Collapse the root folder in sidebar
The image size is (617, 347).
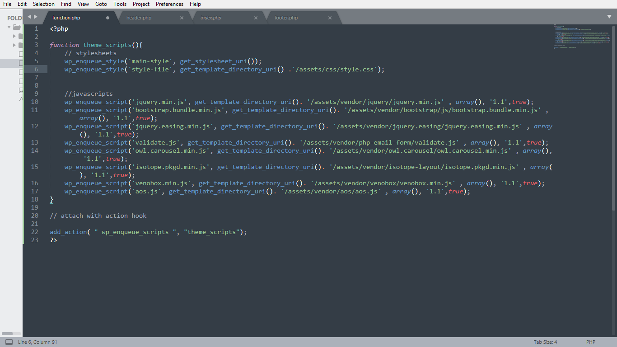(x=9, y=27)
